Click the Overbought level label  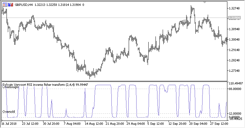(x=11, y=87)
